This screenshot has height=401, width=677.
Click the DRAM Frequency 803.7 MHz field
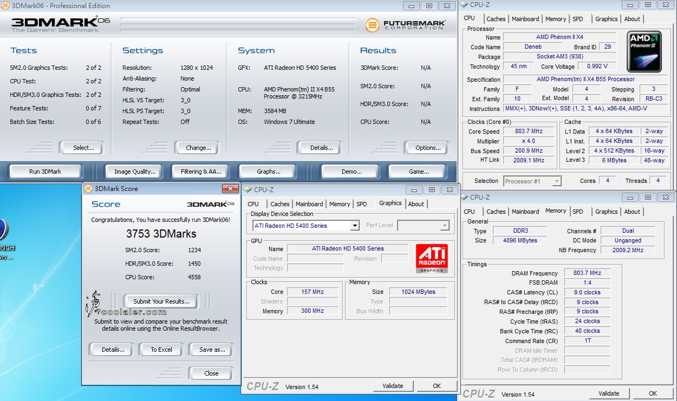click(x=588, y=273)
